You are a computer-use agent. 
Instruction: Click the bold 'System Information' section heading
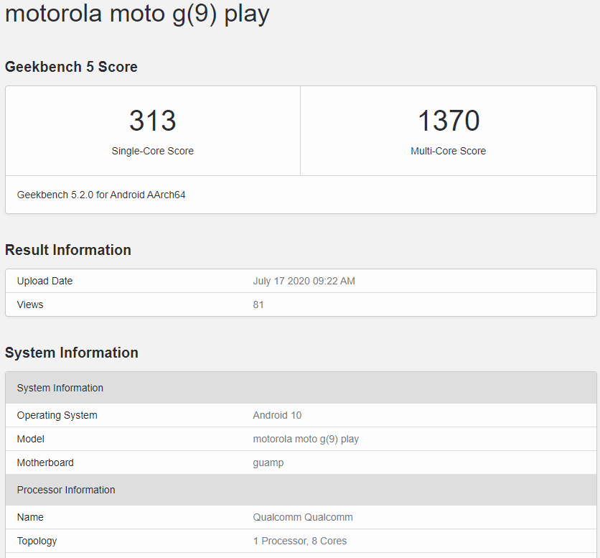pyautogui.click(x=72, y=353)
